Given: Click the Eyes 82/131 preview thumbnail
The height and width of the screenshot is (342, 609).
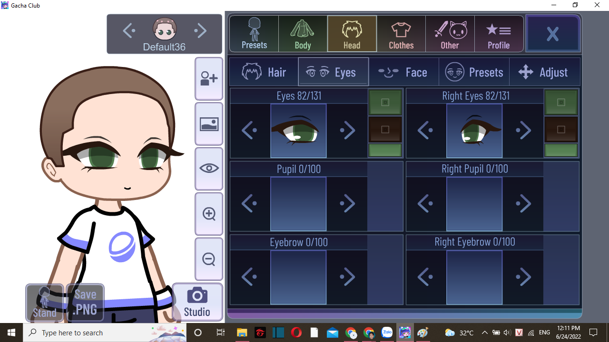Looking at the screenshot, I should coord(298,131).
